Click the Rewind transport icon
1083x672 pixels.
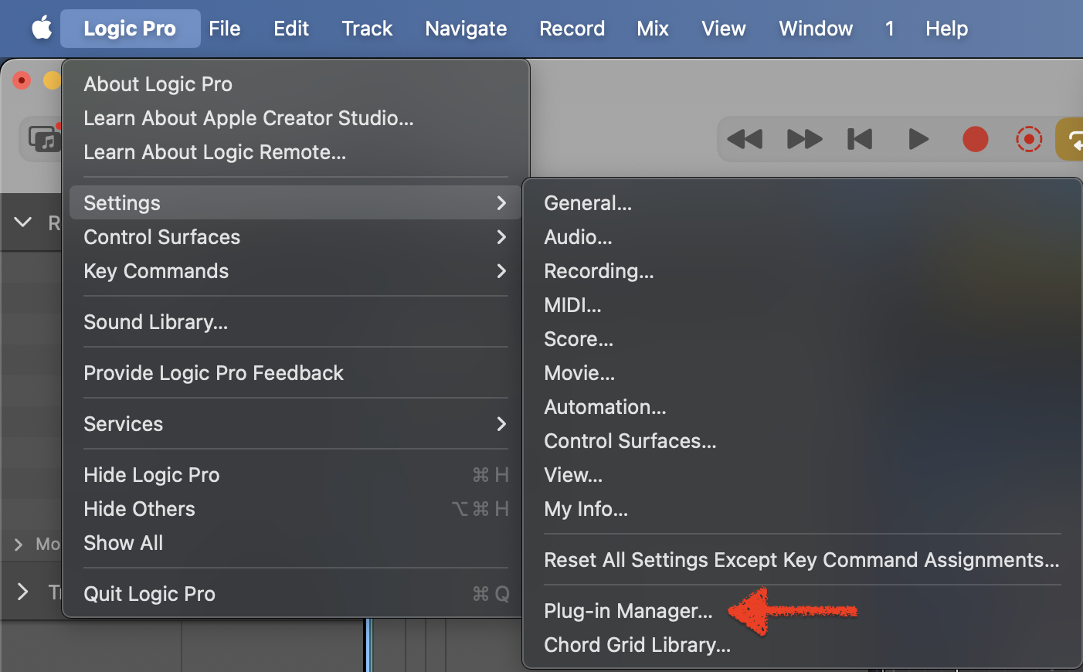coord(745,139)
